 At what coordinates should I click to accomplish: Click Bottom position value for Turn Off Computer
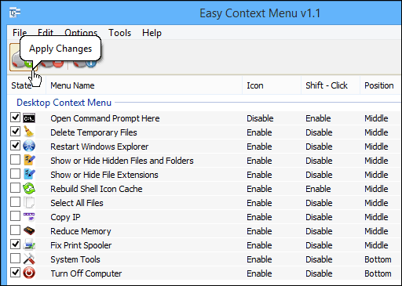click(x=378, y=273)
